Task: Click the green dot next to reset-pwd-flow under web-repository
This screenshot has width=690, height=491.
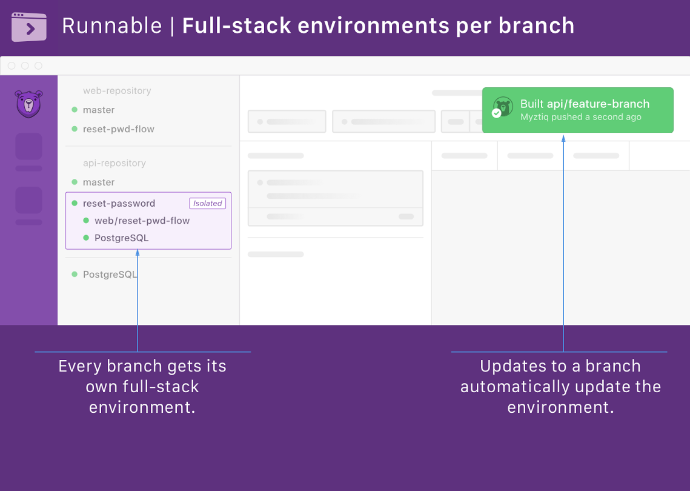Action: [x=75, y=129]
